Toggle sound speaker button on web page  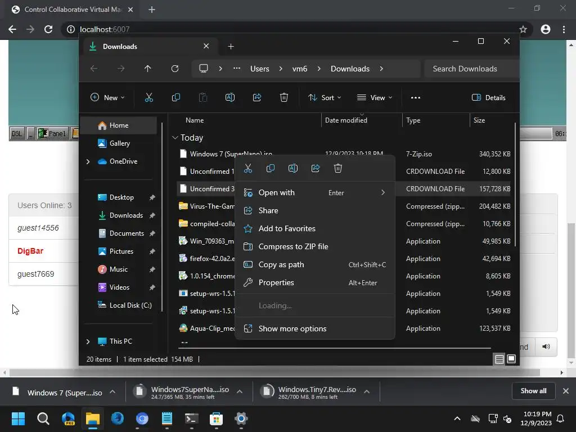tap(546, 346)
